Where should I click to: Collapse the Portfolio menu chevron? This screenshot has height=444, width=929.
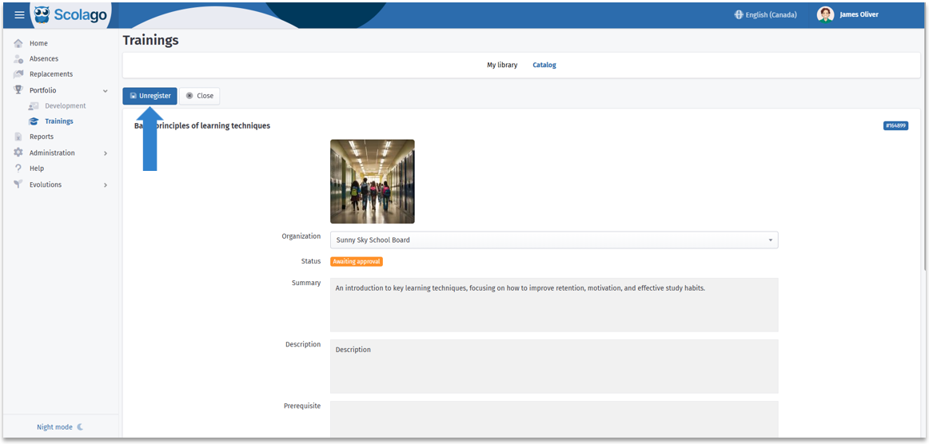point(106,90)
